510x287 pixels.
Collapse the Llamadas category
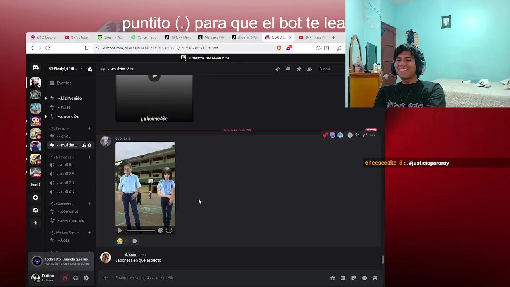(x=62, y=157)
